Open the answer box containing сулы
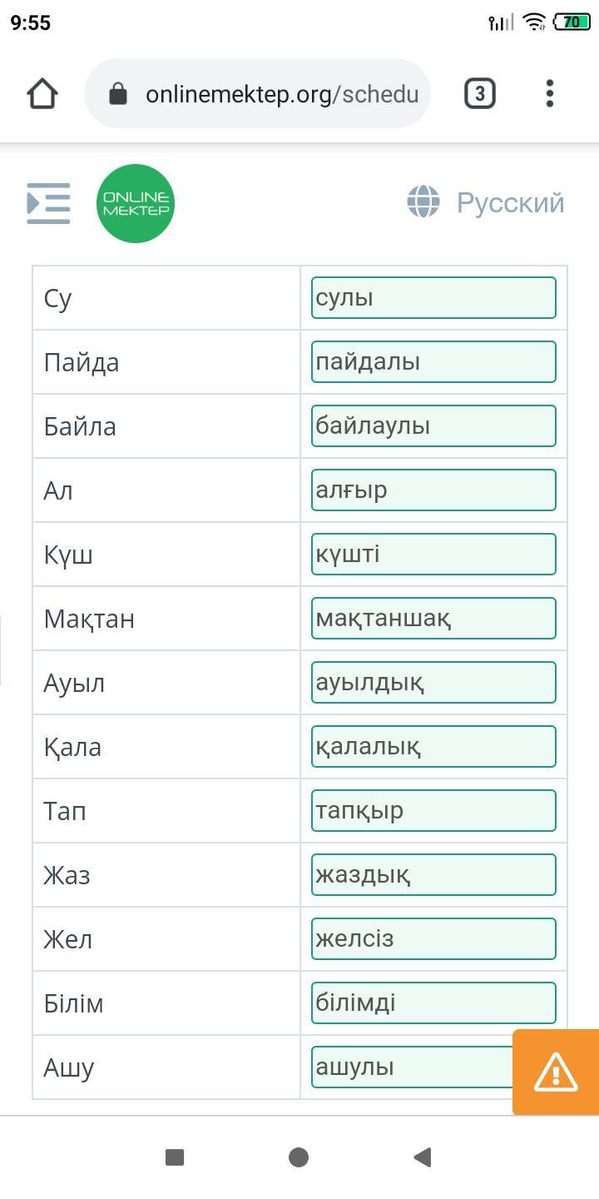Image resolution: width=599 pixels, height=1199 pixels. tap(433, 298)
